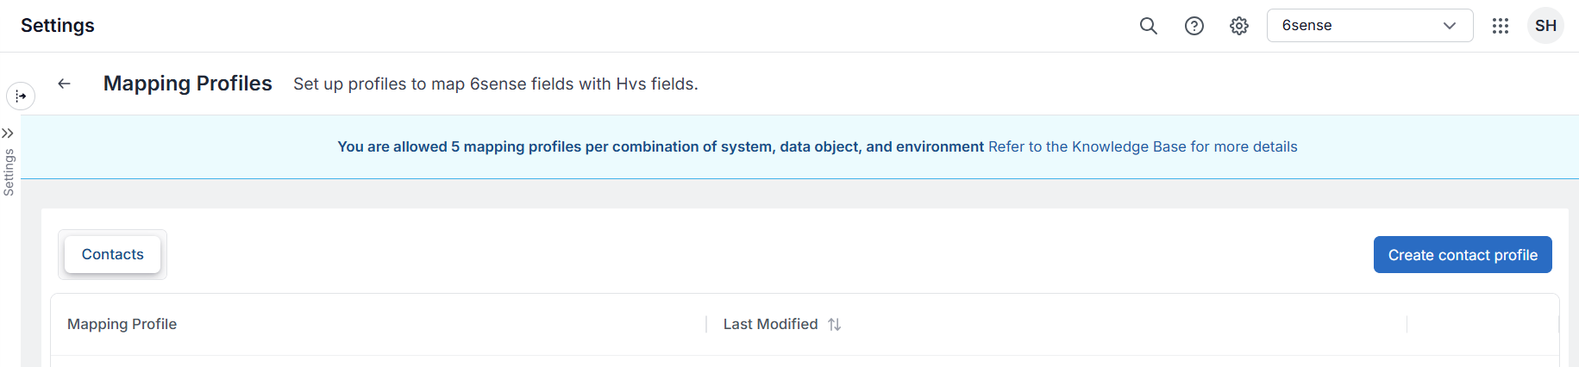Open the help question mark icon
1579x367 pixels.
pyautogui.click(x=1194, y=26)
